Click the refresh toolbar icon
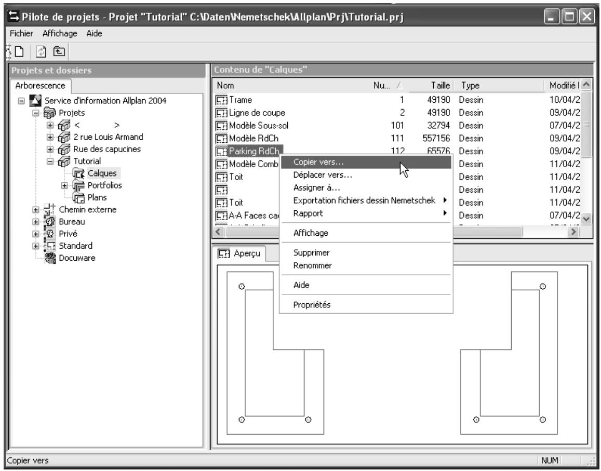This screenshot has width=601, height=471. click(41, 51)
